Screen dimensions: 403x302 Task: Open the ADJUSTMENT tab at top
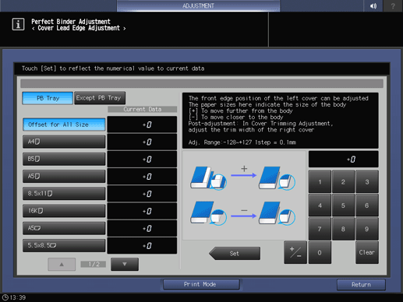tap(198, 5)
